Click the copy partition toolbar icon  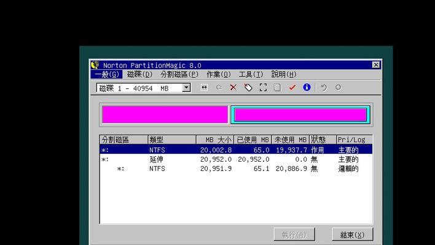(277, 88)
